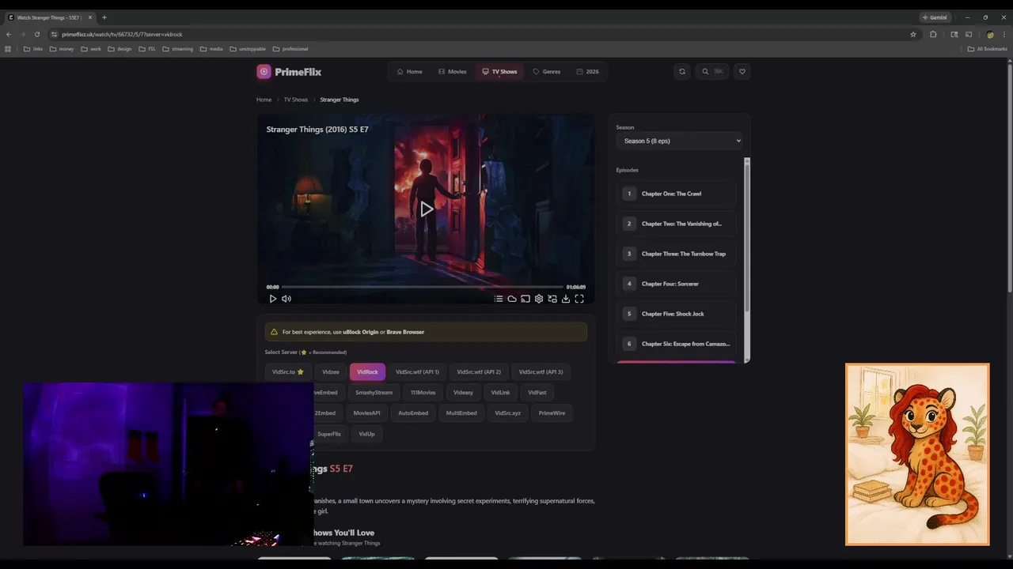Click the Gemini button in title bar

click(935, 17)
